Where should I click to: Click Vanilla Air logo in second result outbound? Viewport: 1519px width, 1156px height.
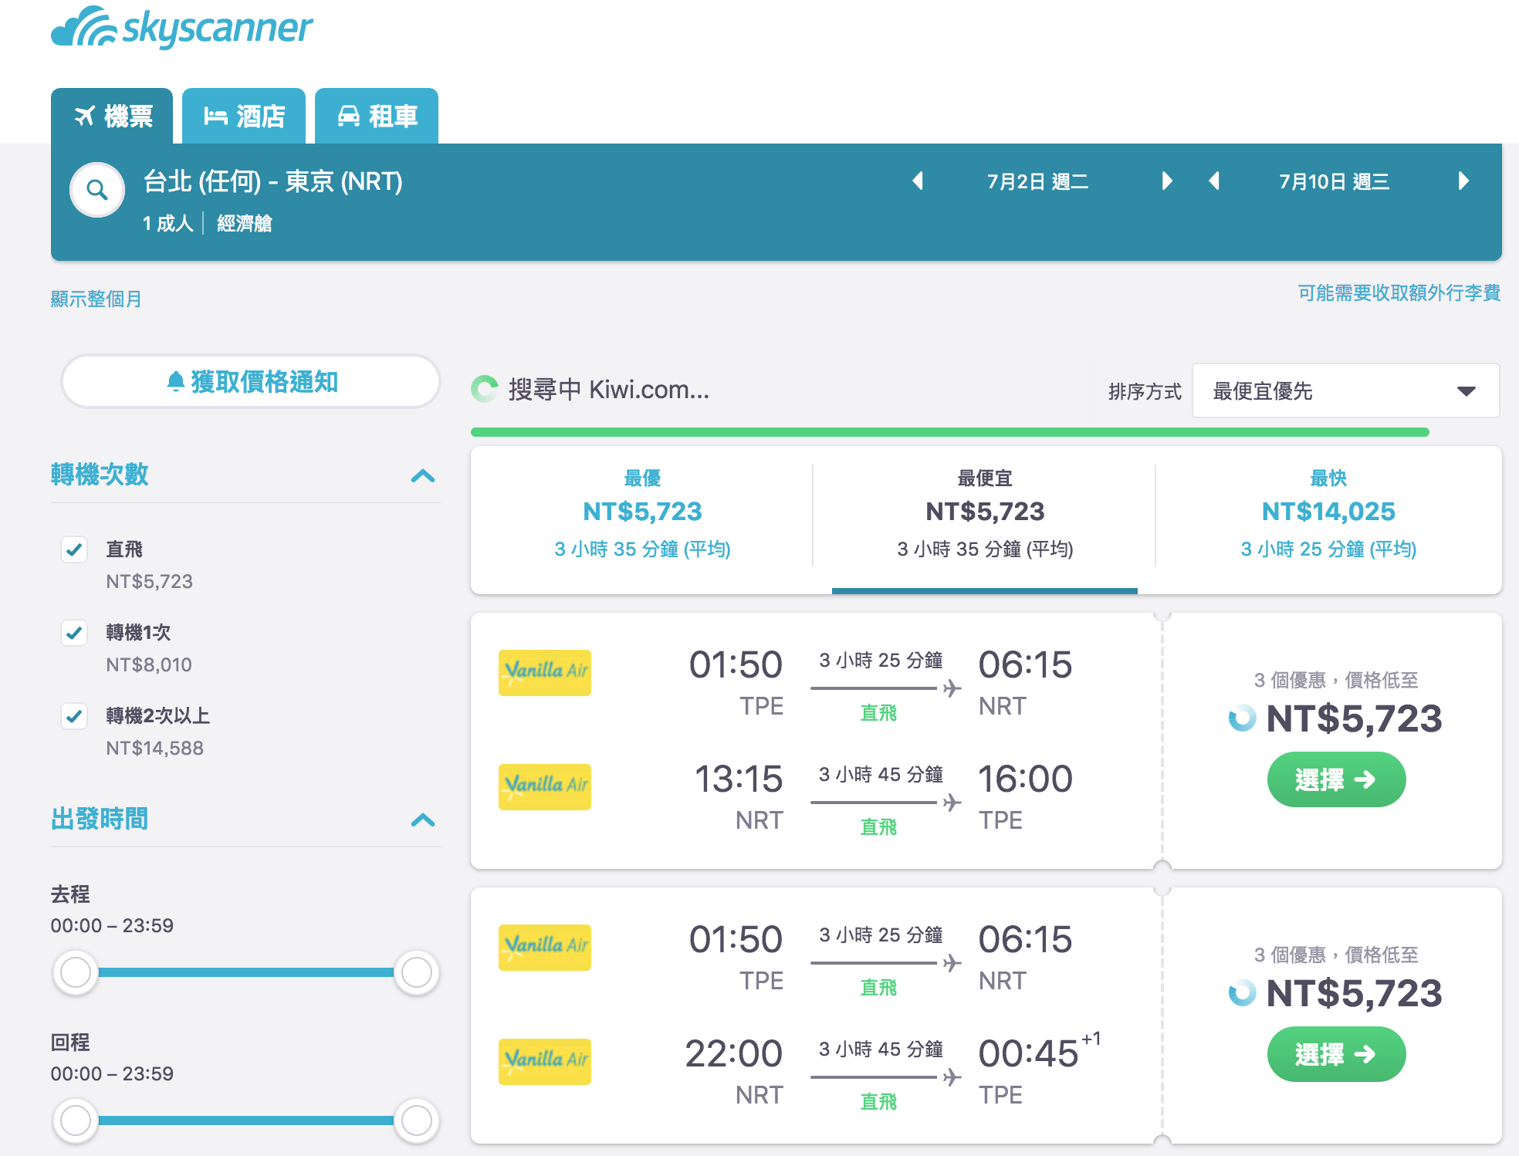tap(545, 947)
